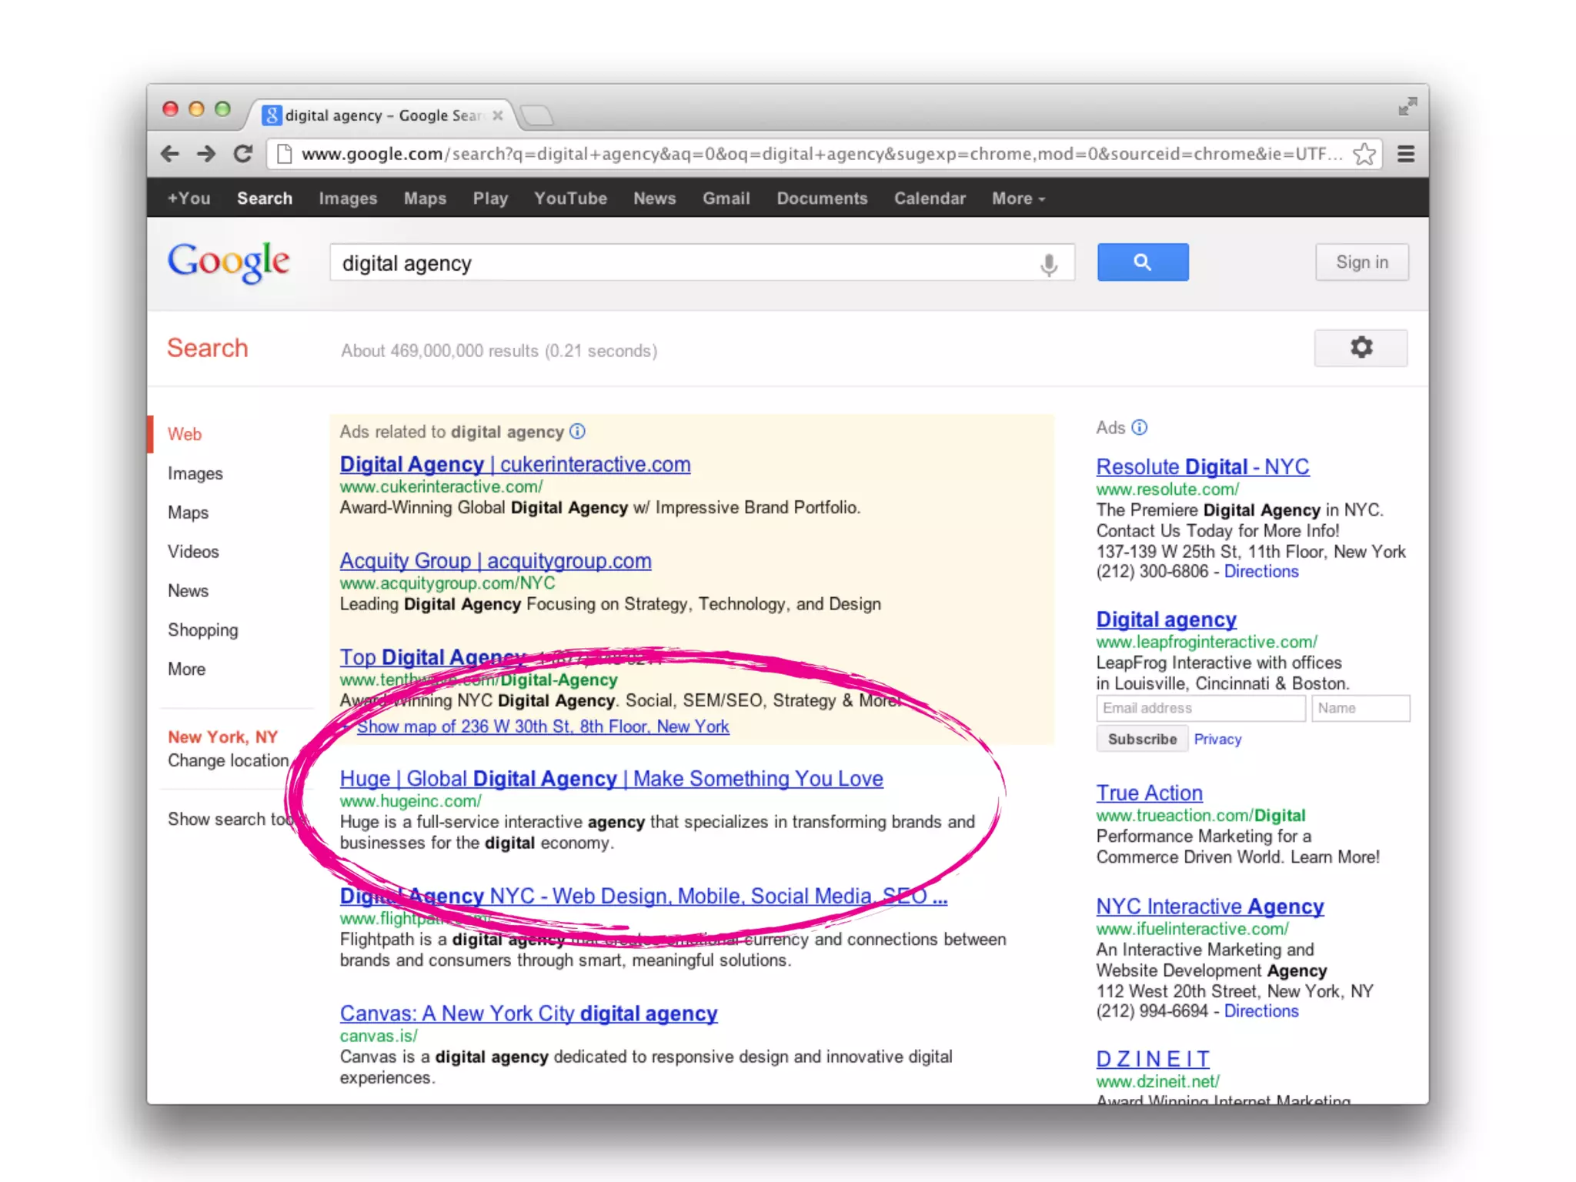The height and width of the screenshot is (1182, 1576).
Task: Click into the Email address field
Action: coord(1200,708)
